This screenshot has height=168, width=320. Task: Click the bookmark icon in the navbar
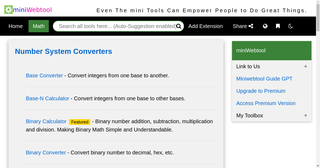(x=278, y=26)
